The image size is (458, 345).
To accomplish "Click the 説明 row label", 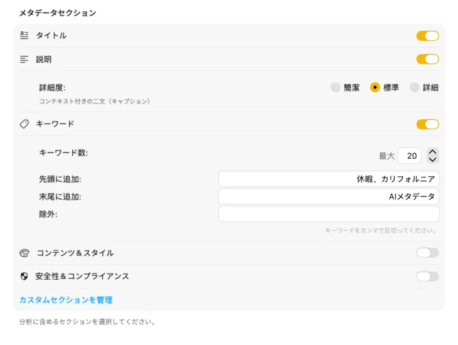I will click(x=43, y=60).
